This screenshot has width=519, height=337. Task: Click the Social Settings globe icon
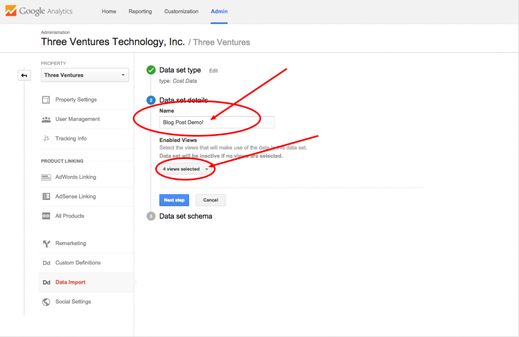coord(46,302)
